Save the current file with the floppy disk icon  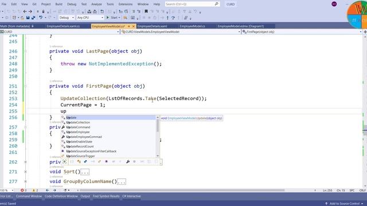tap(28, 18)
